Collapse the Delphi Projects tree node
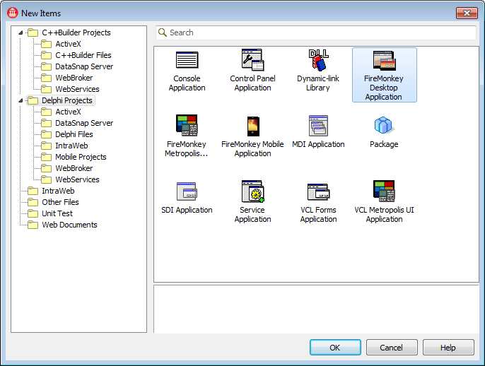The width and height of the screenshot is (485, 366). pyautogui.click(x=21, y=100)
